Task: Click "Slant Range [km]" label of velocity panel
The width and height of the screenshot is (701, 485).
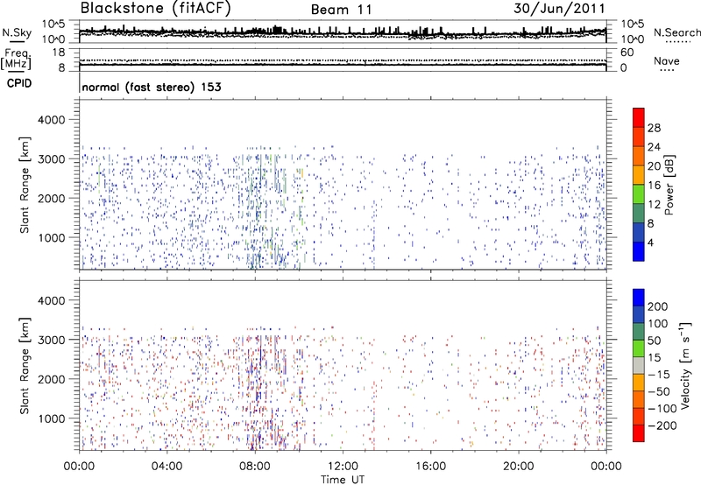Action: pos(25,366)
